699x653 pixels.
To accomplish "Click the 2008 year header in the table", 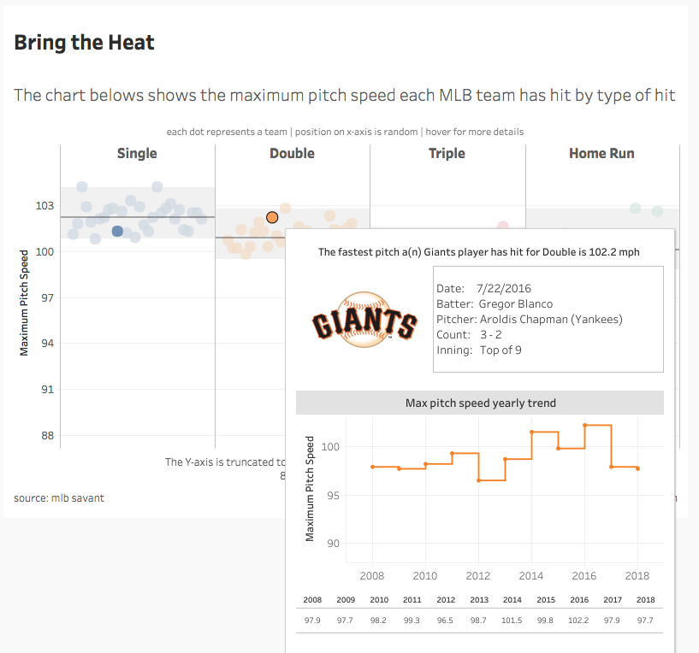I will point(312,600).
